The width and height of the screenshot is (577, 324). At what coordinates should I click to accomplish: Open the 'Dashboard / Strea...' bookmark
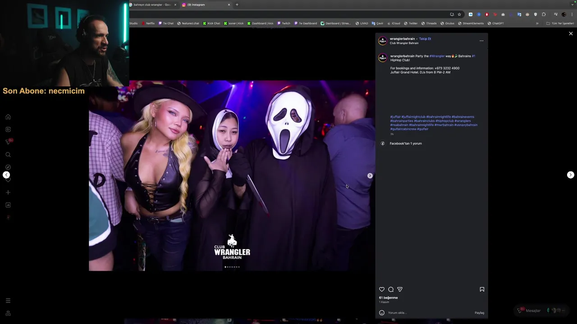(335, 23)
